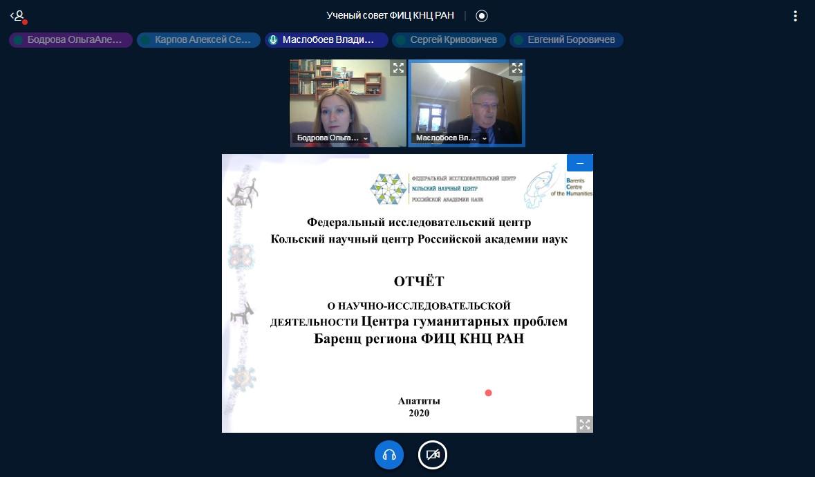The width and height of the screenshot is (815, 477).
Task: Toggle webcam sharing button
Action: (x=433, y=455)
